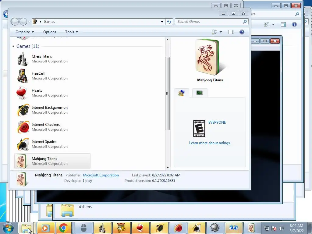The height and width of the screenshot is (234, 312).
Task: Click the EVERYONE rating link
Action: pos(217,122)
